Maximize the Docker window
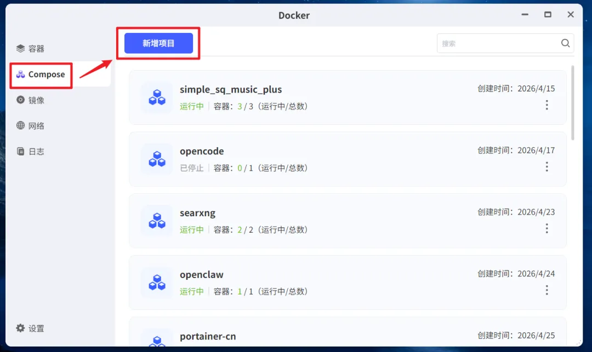The height and width of the screenshot is (352, 592). click(548, 15)
